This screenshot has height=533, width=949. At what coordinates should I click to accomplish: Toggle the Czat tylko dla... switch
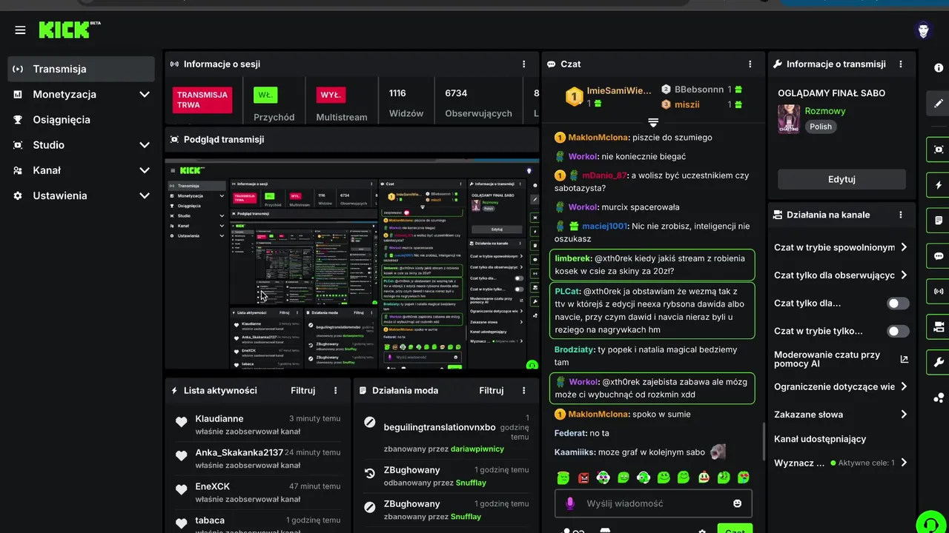click(898, 304)
